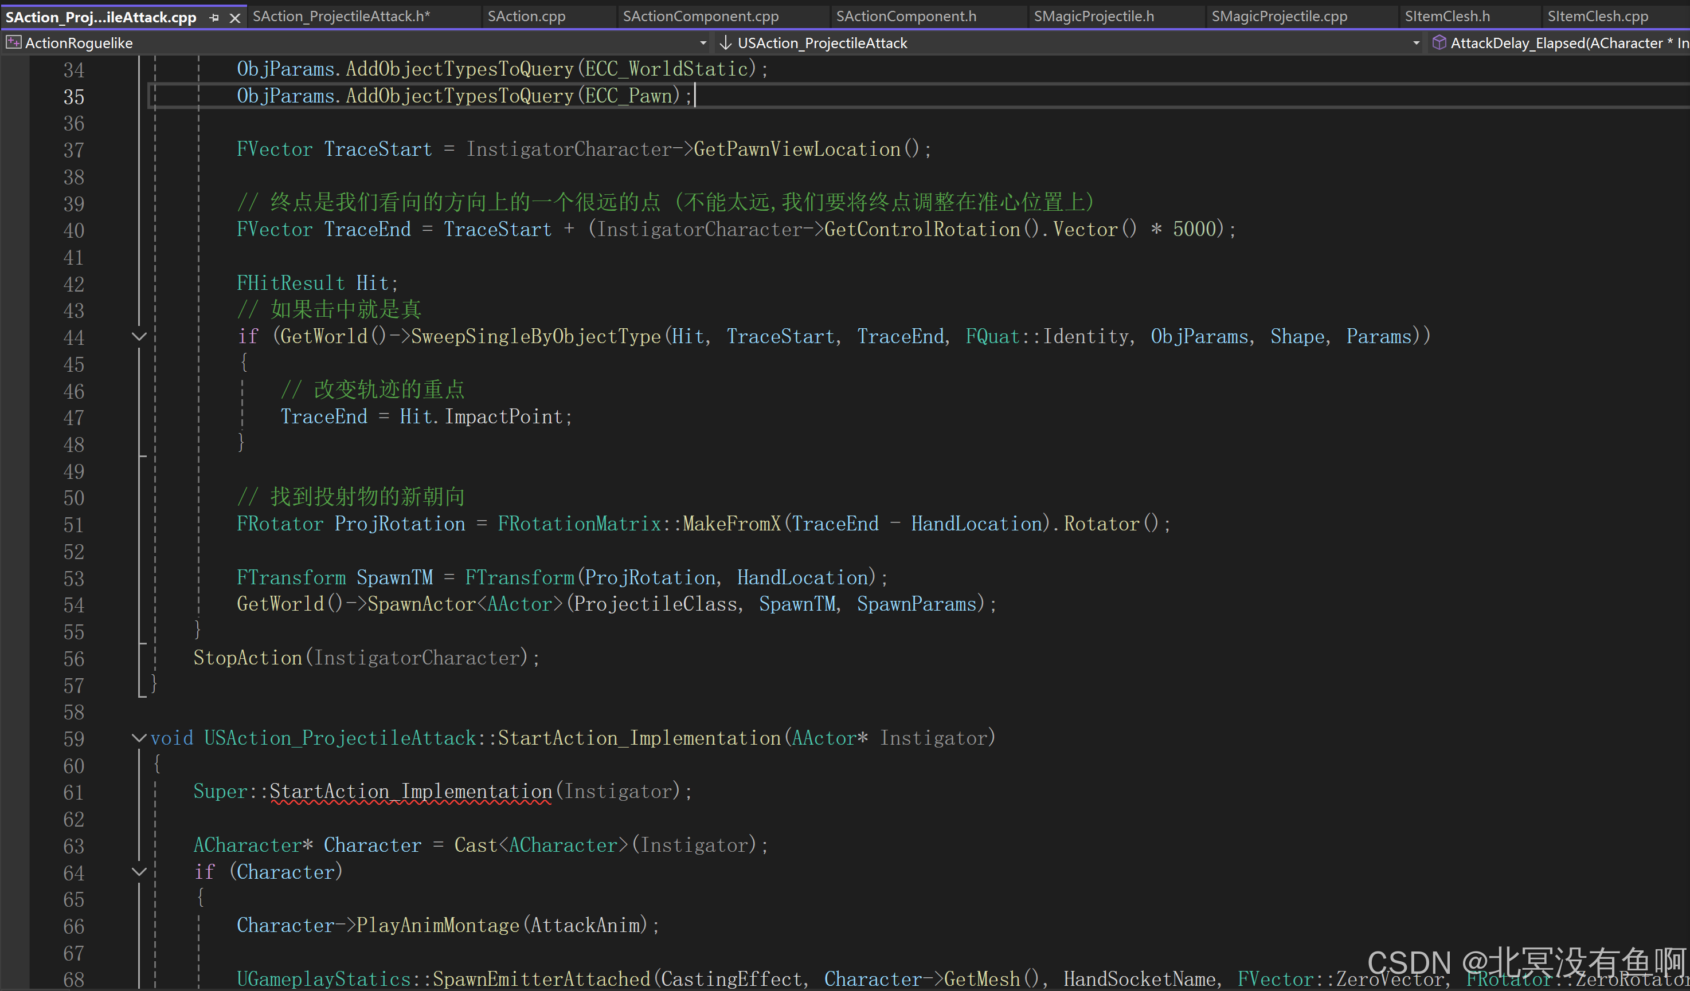The width and height of the screenshot is (1690, 991).
Task: Click the underlined StartAction_Implementation error
Action: [410, 791]
